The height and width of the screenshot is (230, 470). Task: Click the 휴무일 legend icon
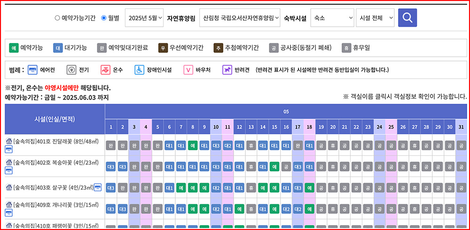tap(346, 47)
